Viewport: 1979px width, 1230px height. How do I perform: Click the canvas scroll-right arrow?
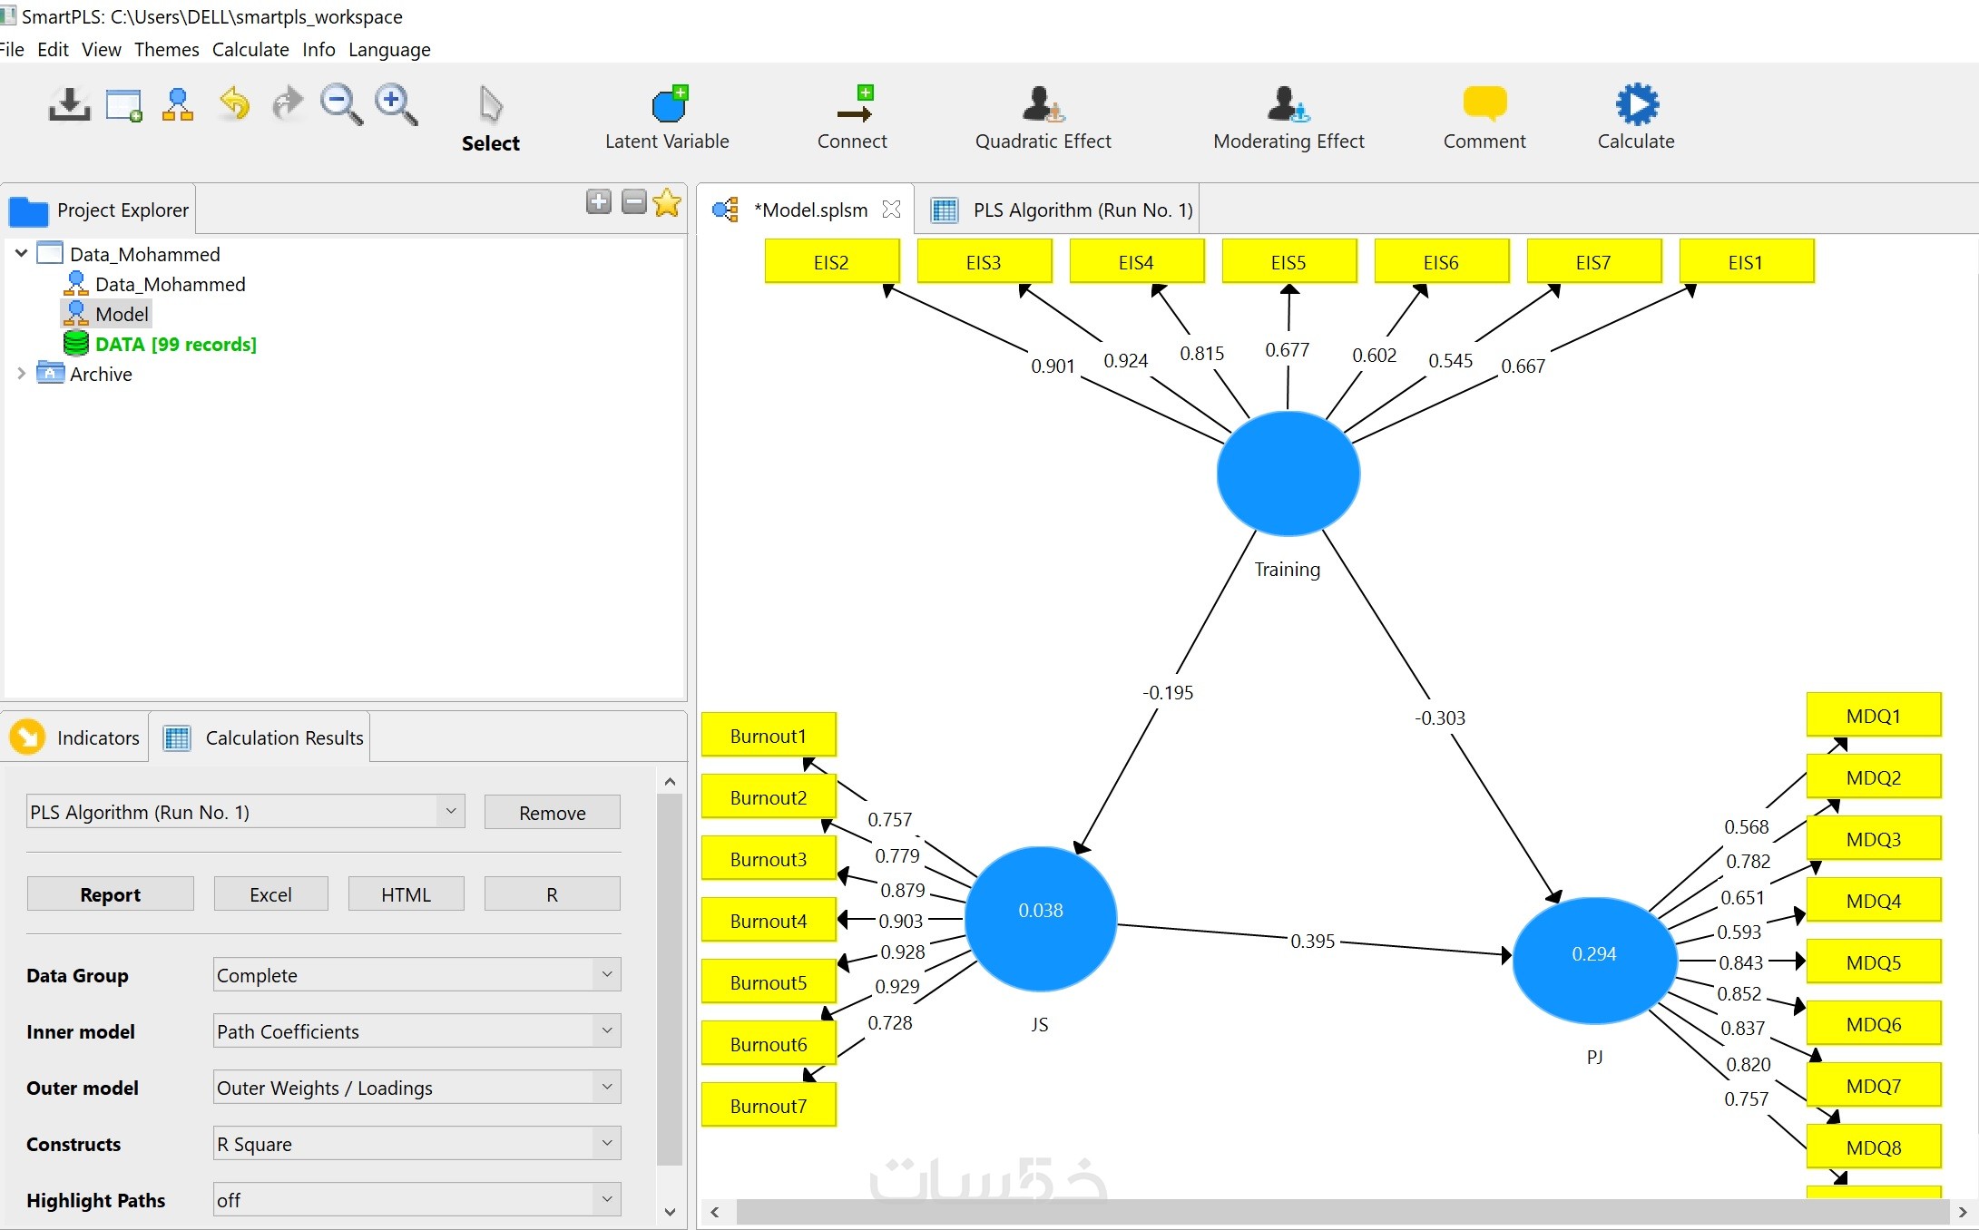pyautogui.click(x=1963, y=1212)
